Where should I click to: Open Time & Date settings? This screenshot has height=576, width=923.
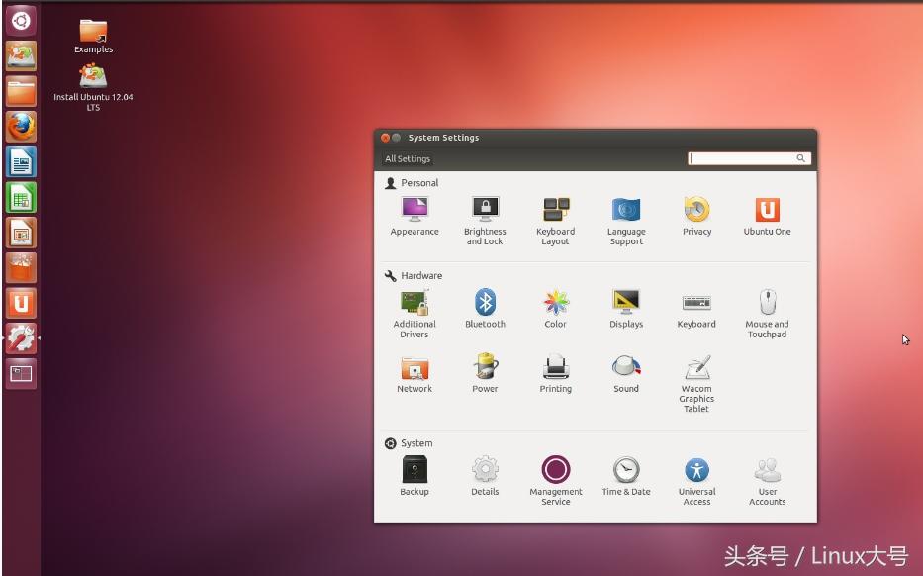pos(626,476)
